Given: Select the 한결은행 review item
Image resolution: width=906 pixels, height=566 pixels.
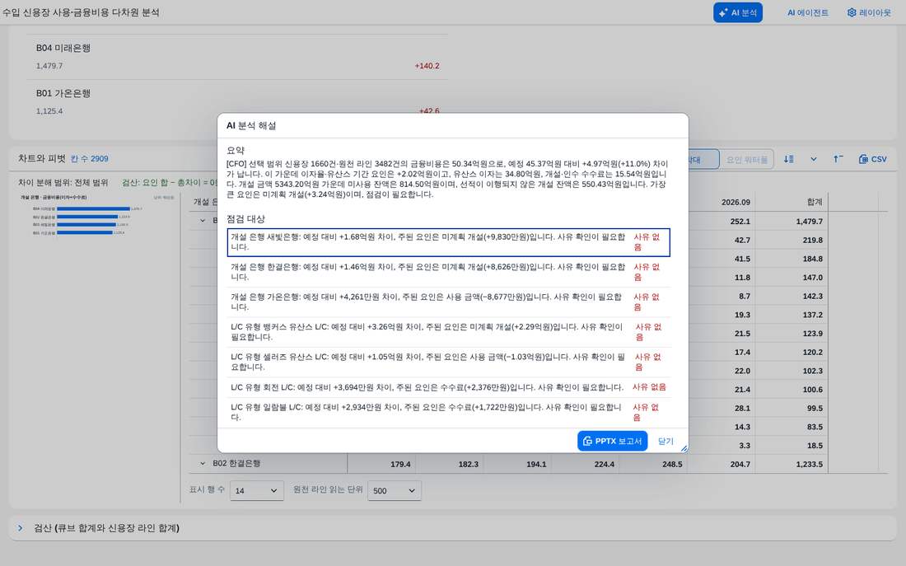Looking at the screenshot, I should [448, 273].
